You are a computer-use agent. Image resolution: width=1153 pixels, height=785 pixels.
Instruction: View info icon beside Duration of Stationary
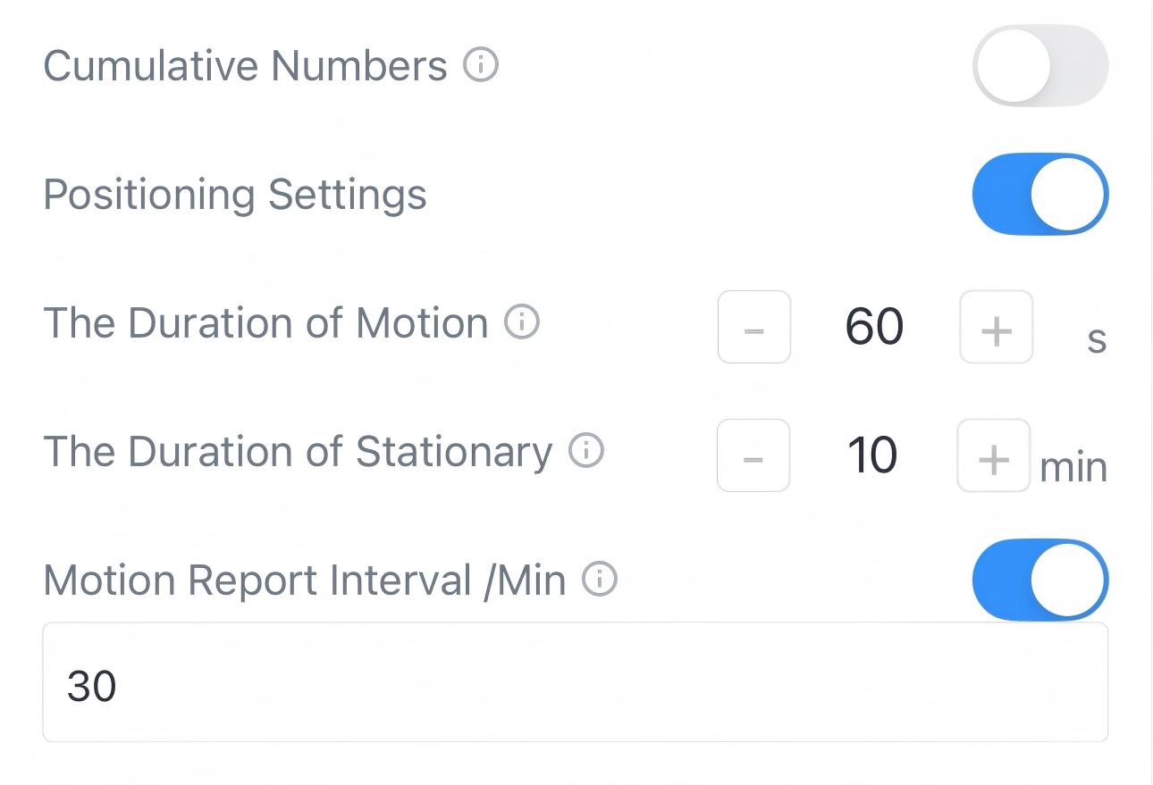coord(586,451)
